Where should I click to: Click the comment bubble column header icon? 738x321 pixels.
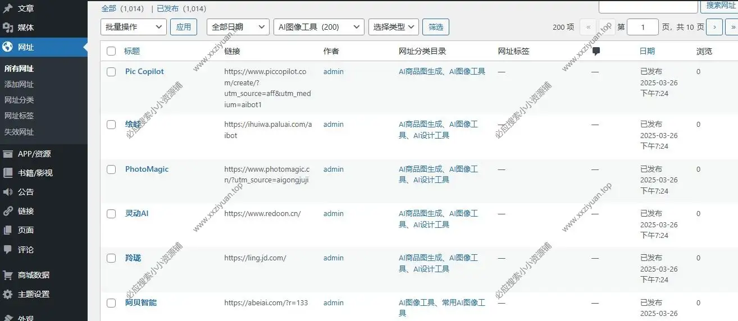[x=596, y=51]
